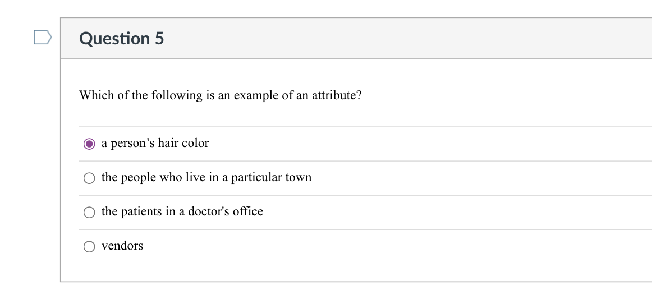Select the radio button for "a person's hair color"

click(89, 144)
